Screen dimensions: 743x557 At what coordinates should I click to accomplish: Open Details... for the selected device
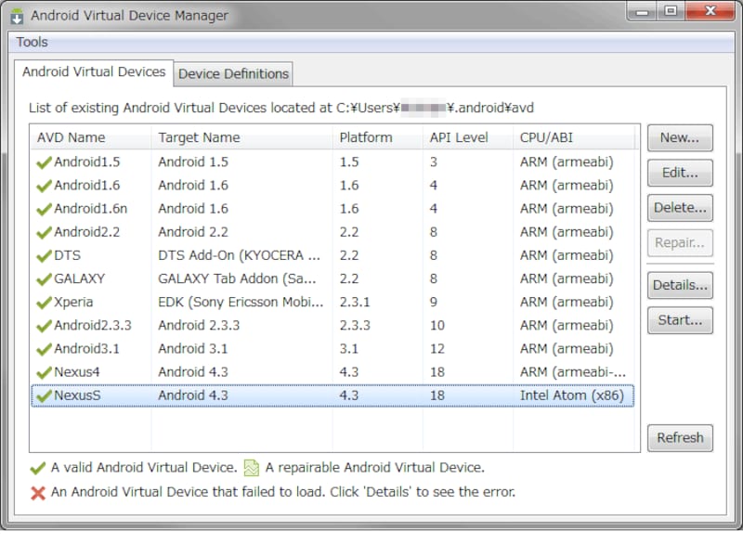(680, 285)
